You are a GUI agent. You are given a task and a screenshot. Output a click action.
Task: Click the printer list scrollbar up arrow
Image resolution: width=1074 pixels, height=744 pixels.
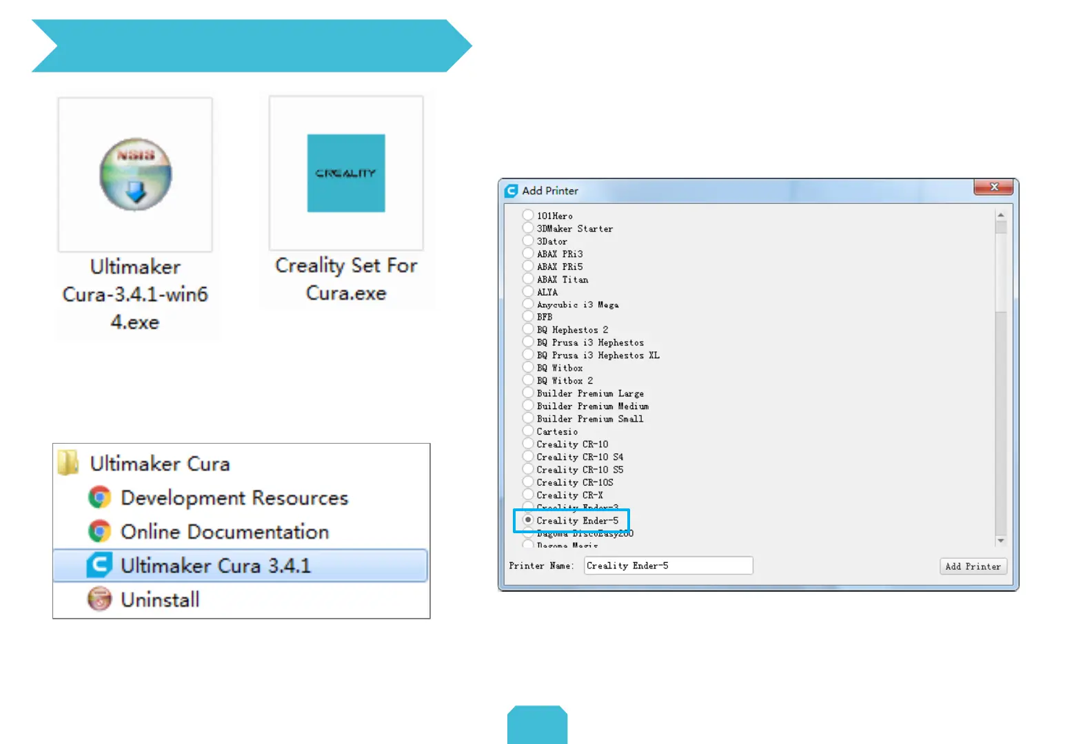[1001, 215]
